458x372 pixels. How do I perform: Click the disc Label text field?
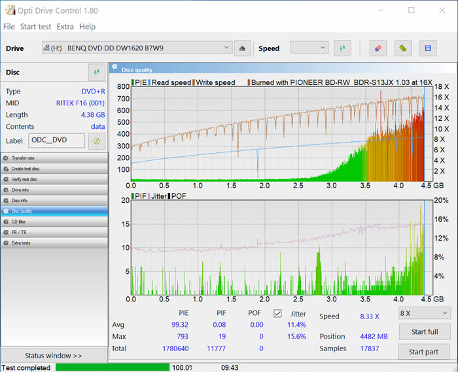click(56, 141)
